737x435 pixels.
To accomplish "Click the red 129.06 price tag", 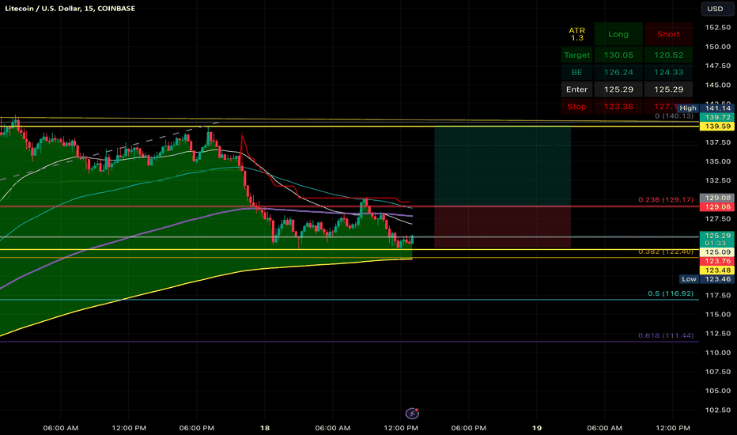I will pos(717,207).
